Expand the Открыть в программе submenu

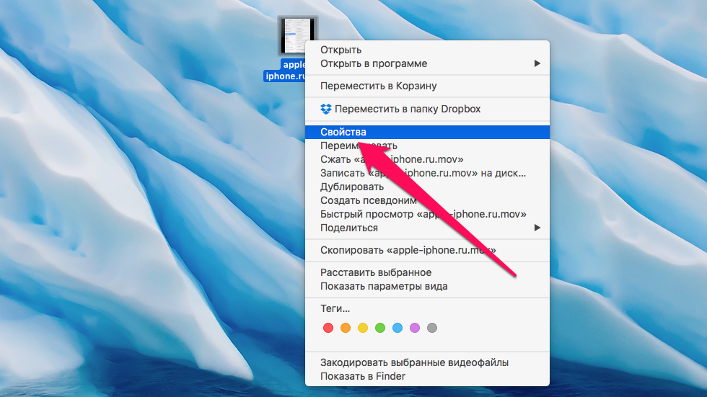click(x=427, y=63)
